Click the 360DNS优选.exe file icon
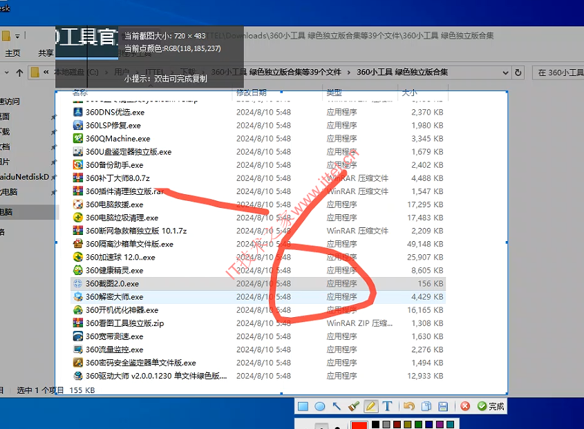Viewport: 584px width, 429px height. [78, 112]
